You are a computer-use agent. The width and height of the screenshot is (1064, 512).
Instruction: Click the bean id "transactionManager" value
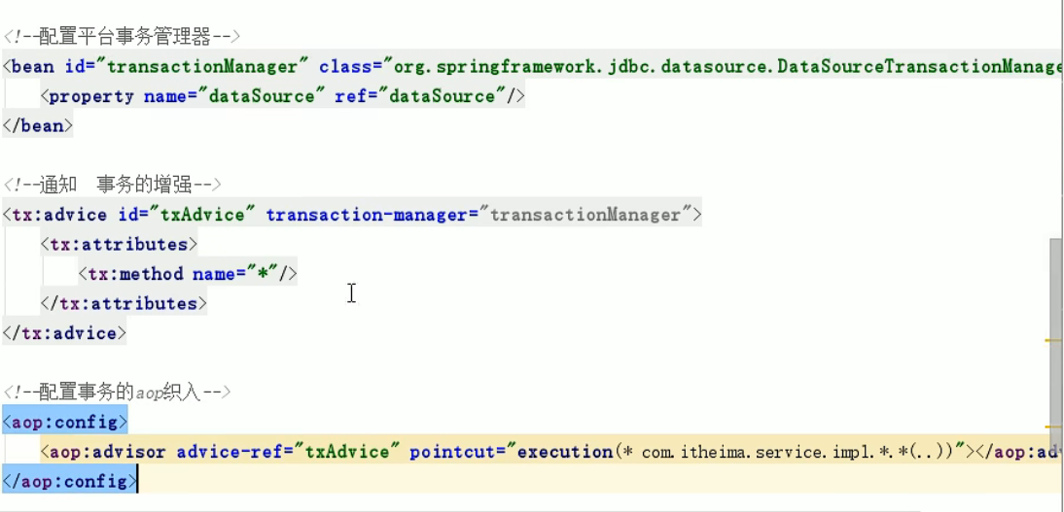tap(201, 66)
